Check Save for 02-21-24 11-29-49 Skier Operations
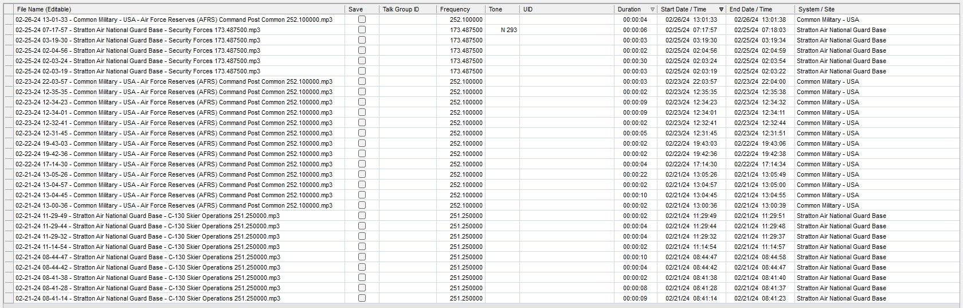 (x=362, y=215)
